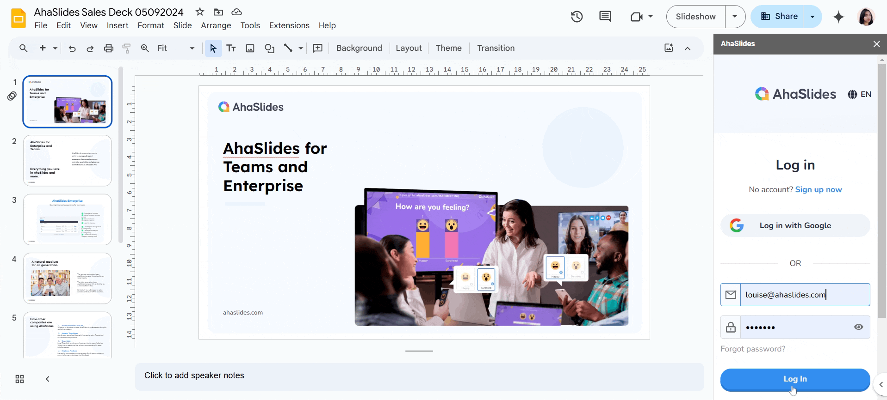The height and width of the screenshot is (400, 887).
Task: Switch to grid view of slides
Action: coord(19,379)
